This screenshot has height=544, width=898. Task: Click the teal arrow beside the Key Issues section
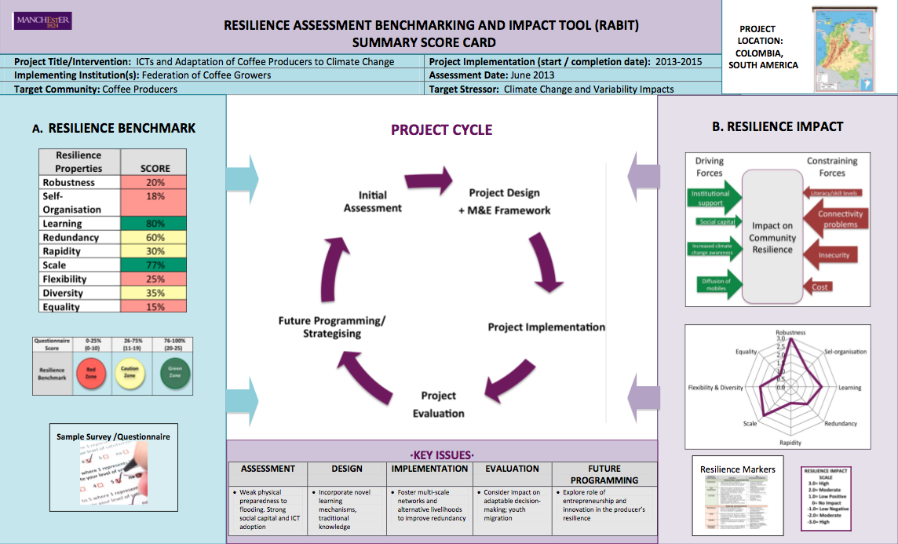243,400
